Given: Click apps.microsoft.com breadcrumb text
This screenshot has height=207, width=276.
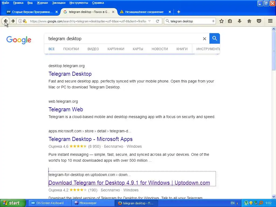Looking at the screenshot, I should click(90, 131).
